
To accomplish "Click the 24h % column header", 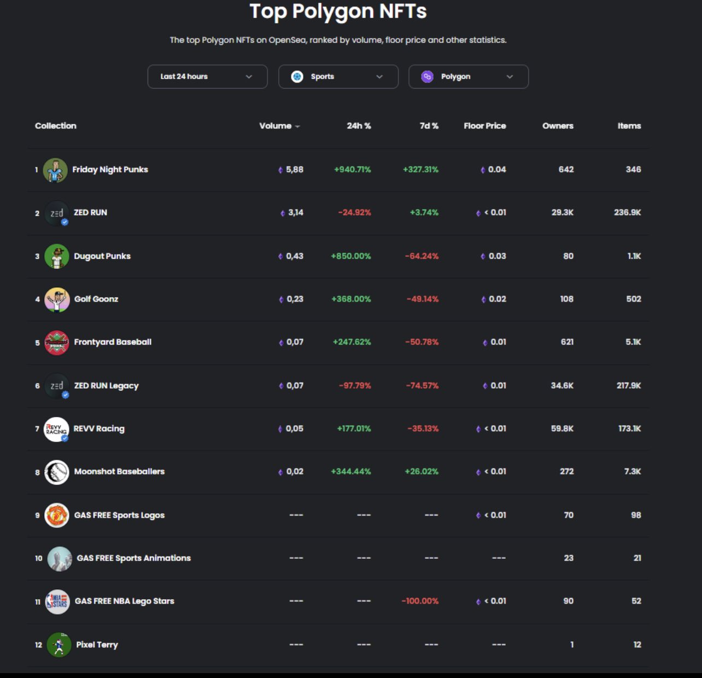I will (359, 126).
